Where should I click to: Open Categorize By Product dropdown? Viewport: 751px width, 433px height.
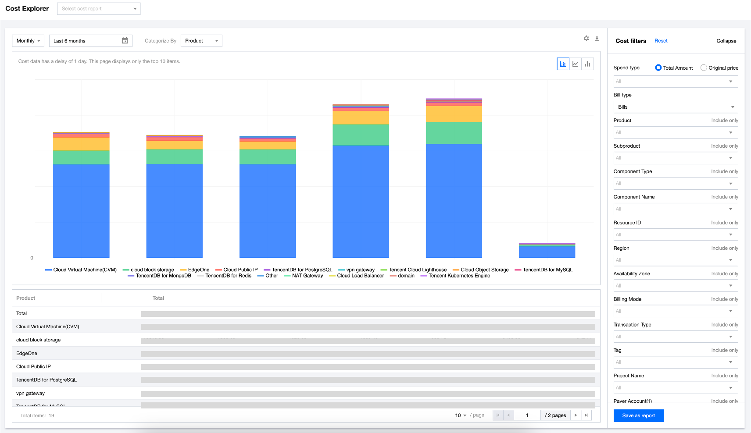click(201, 41)
